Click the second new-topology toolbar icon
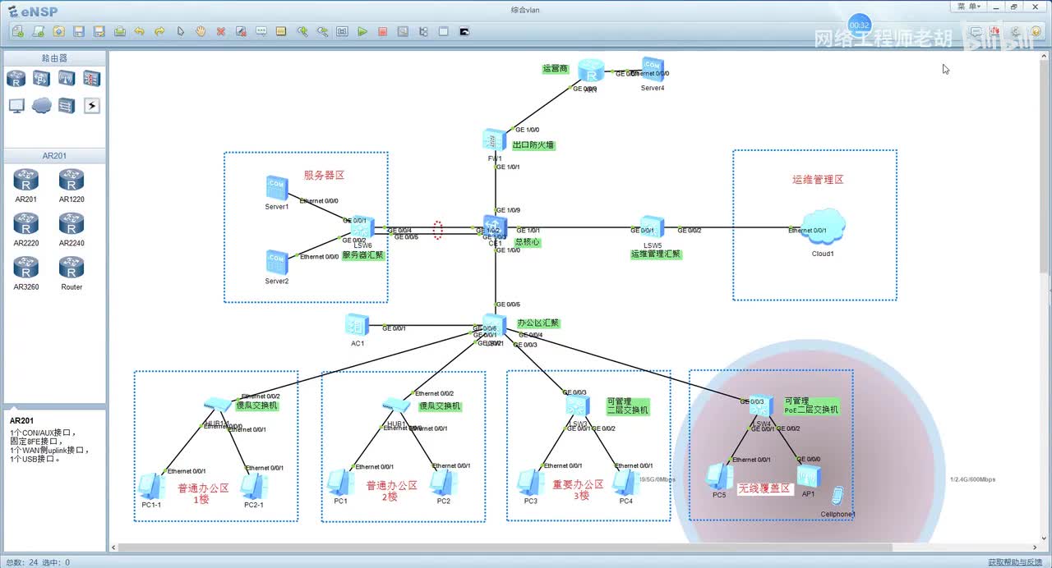Screen dimensions: 1052x568 point(38,31)
